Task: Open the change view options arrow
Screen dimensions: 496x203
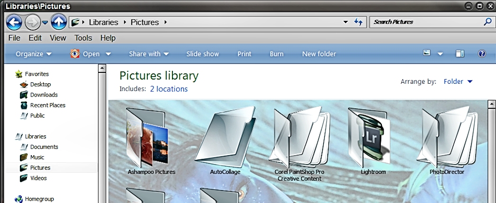Action: pos(440,54)
